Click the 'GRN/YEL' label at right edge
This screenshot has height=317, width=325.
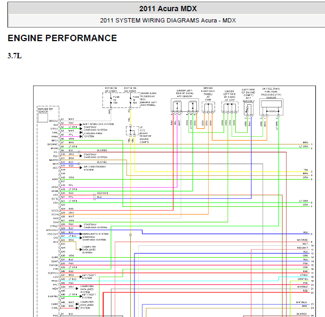[x=303, y=279]
